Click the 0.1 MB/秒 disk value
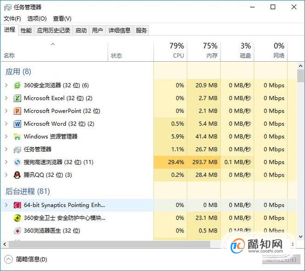Image resolution: width=305 pixels, height=271 pixels. (x=238, y=162)
